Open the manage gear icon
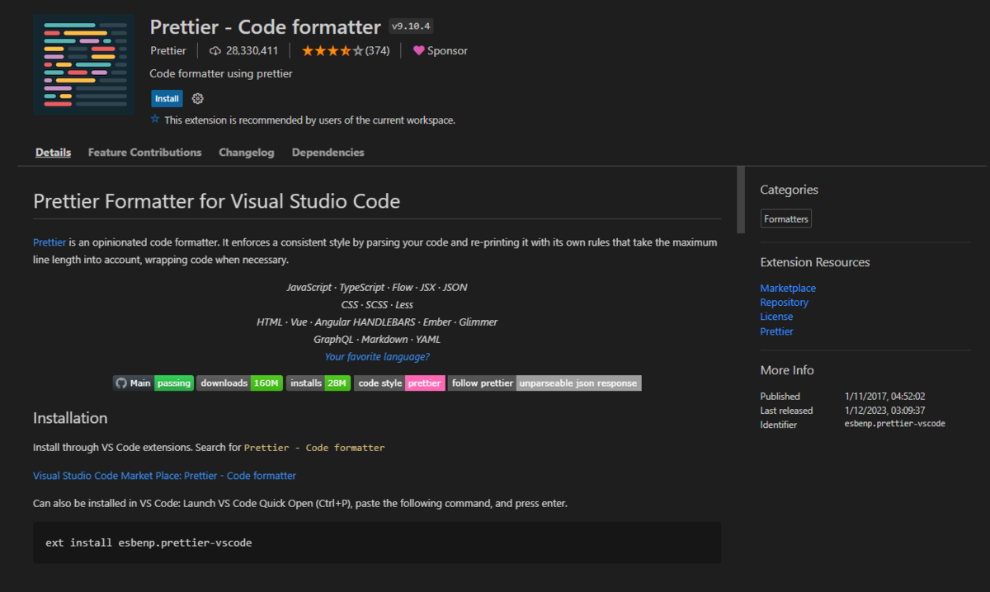Viewport: 990px width, 592px height. 197,99
